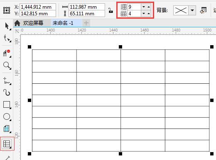Decrease the table columns count

tap(144, 14)
